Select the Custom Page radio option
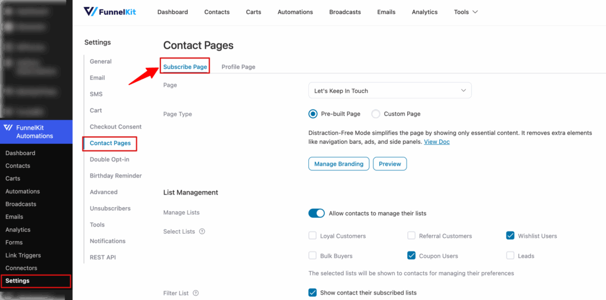The height and width of the screenshot is (300, 606). [376, 114]
